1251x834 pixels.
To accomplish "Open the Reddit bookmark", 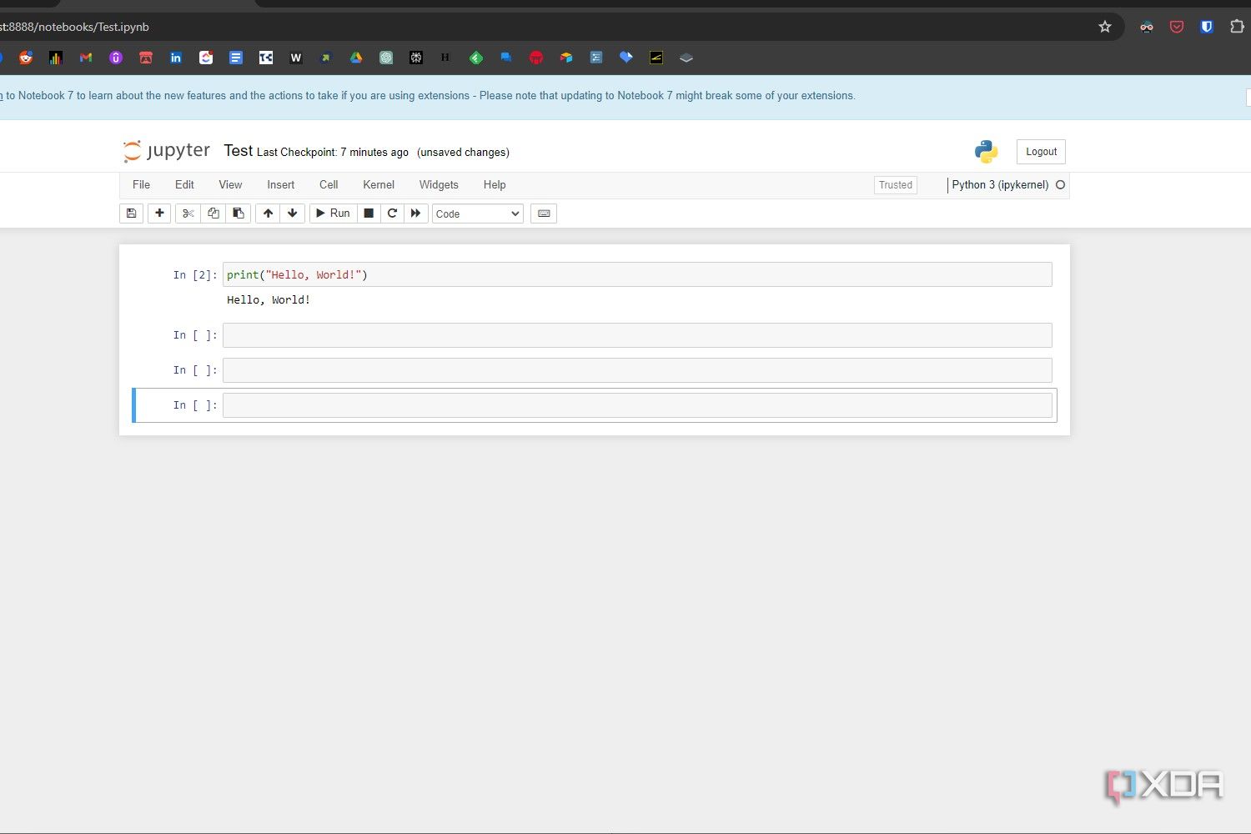I will [26, 58].
